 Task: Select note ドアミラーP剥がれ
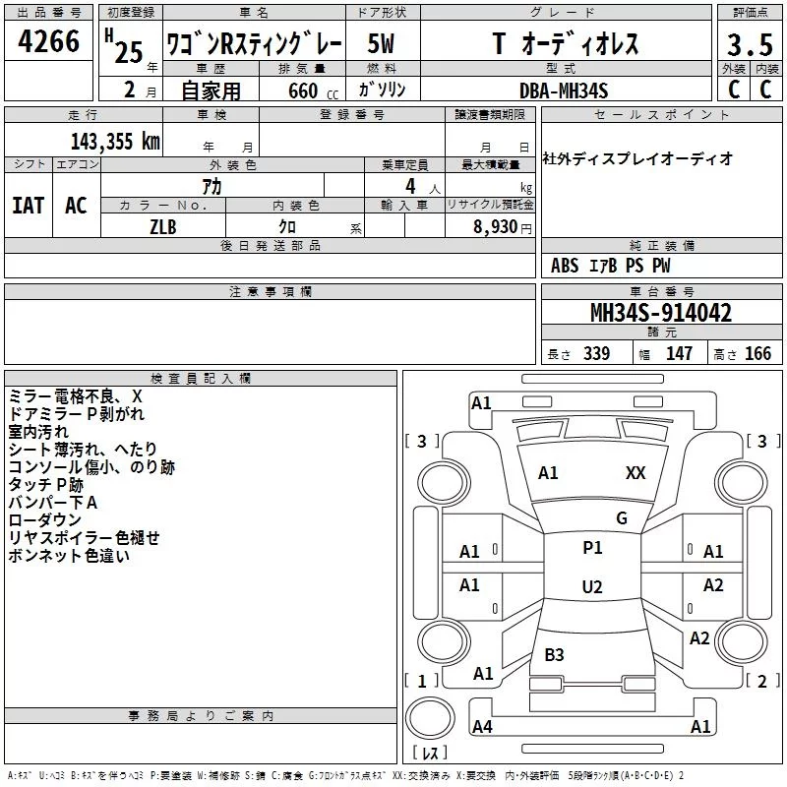77,414
